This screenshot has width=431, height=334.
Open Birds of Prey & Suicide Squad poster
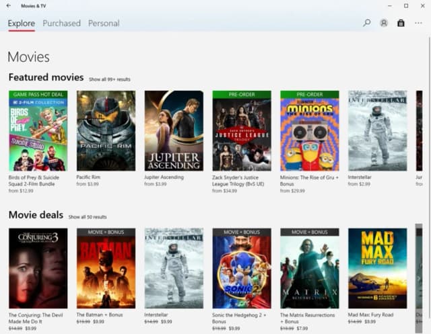pos(38,131)
